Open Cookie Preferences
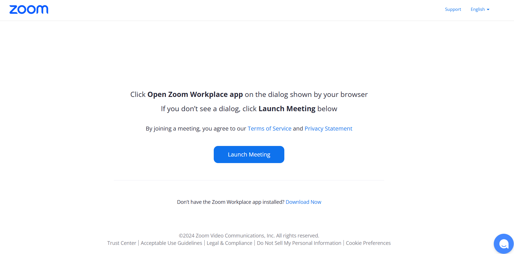Viewport: 514px width, 254px height. tap(368, 243)
